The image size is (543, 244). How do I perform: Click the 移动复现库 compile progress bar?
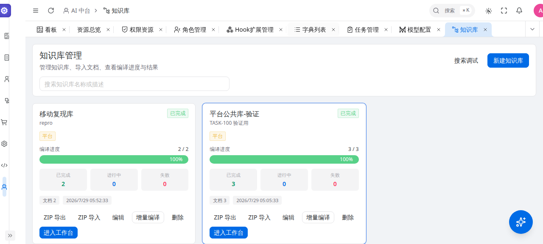pyautogui.click(x=114, y=159)
